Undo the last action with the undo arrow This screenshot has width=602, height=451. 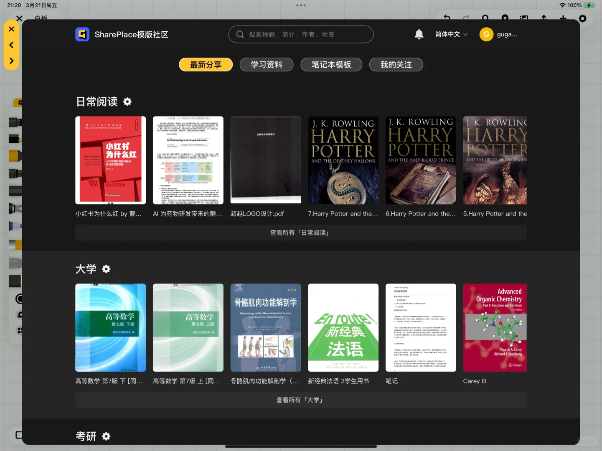(447, 19)
